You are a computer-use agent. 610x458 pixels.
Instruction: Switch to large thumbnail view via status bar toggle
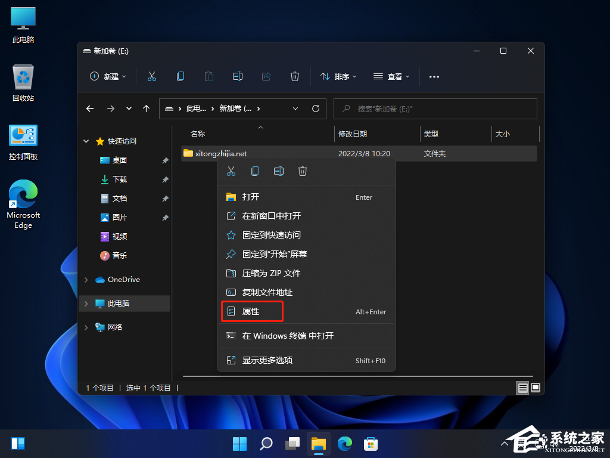(536, 388)
